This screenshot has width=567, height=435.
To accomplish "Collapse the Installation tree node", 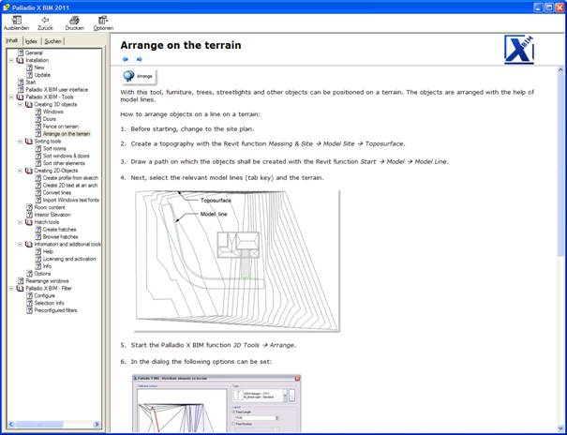I will [10, 61].
